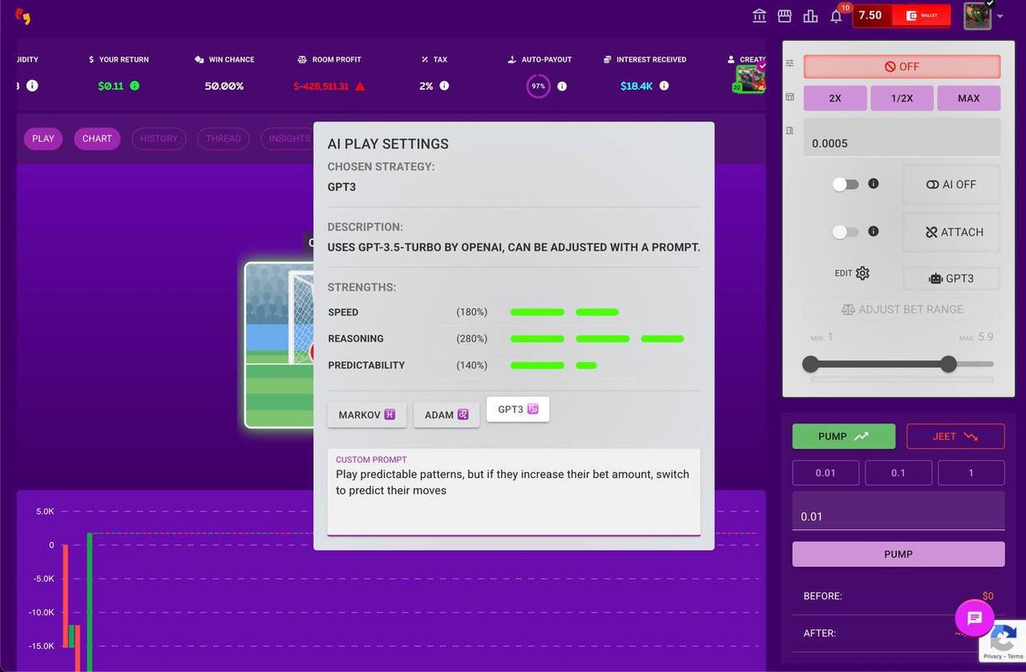
Task: Click info icon beside 97% auto-payout
Action: pos(562,86)
